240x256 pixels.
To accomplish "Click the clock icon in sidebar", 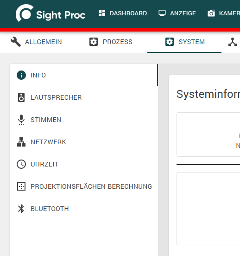I will tap(21, 164).
